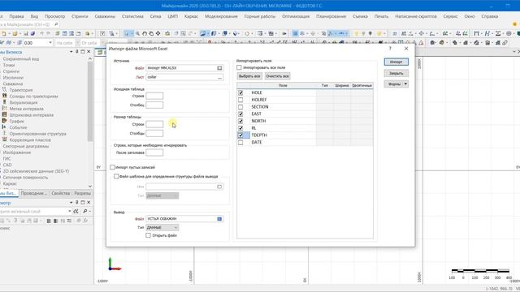520x292 pixels.
Task: Open the output file picker icon beside УСТЬЯ СКВАЖИН
Action: coord(219,219)
